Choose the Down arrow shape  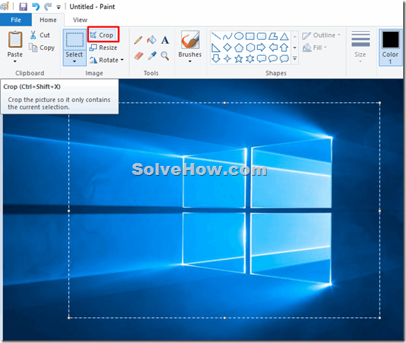[216, 59]
